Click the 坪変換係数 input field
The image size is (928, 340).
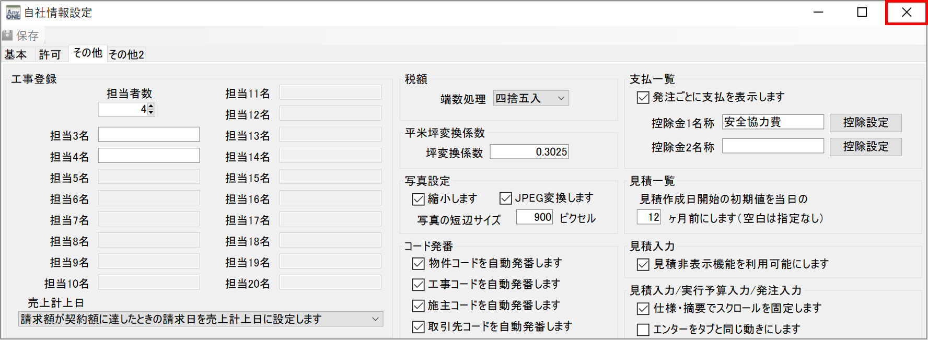coord(529,152)
